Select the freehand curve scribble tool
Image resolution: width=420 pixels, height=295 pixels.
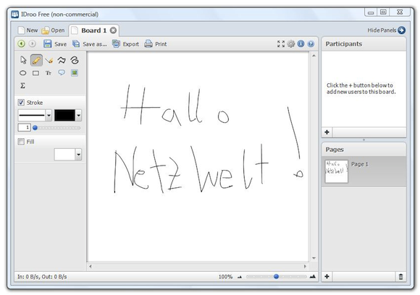pyautogui.click(x=74, y=60)
